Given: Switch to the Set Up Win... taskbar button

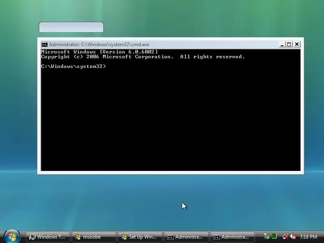Looking at the screenshot, I should point(140,237).
